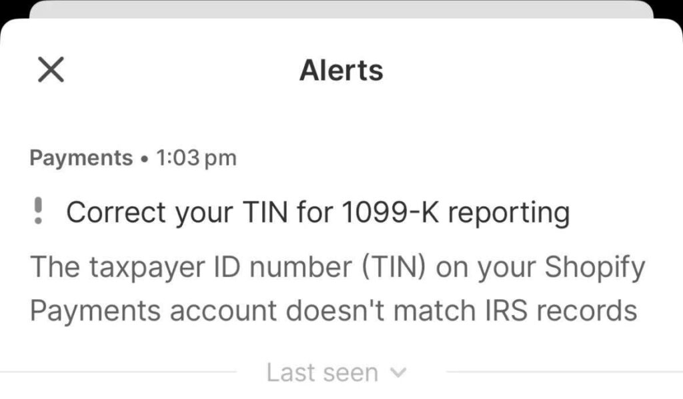Image resolution: width=683 pixels, height=399 pixels.
Task: Click the Shopify word in the alert message
Action: pos(594,266)
